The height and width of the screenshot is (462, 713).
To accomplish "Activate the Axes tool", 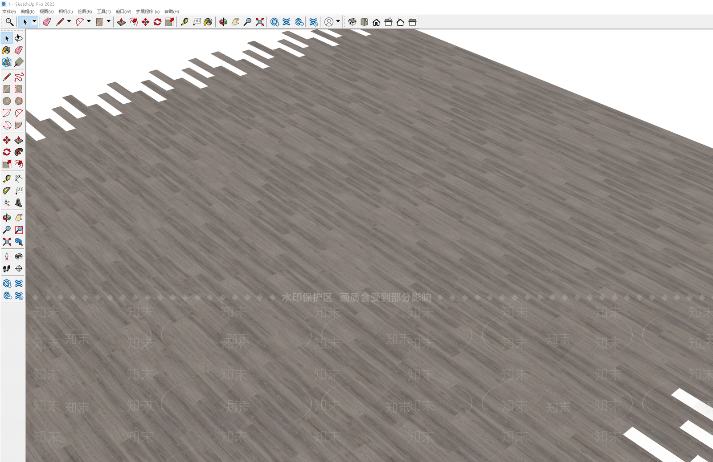I will click(x=7, y=203).
